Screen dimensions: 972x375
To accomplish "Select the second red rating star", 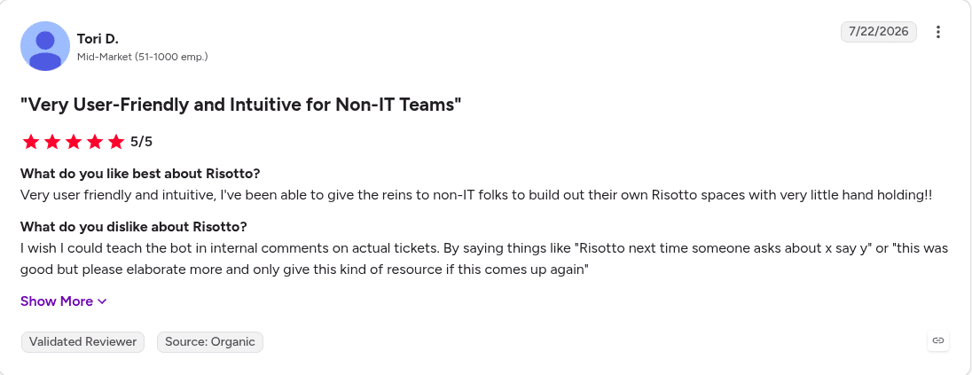I will (52, 142).
